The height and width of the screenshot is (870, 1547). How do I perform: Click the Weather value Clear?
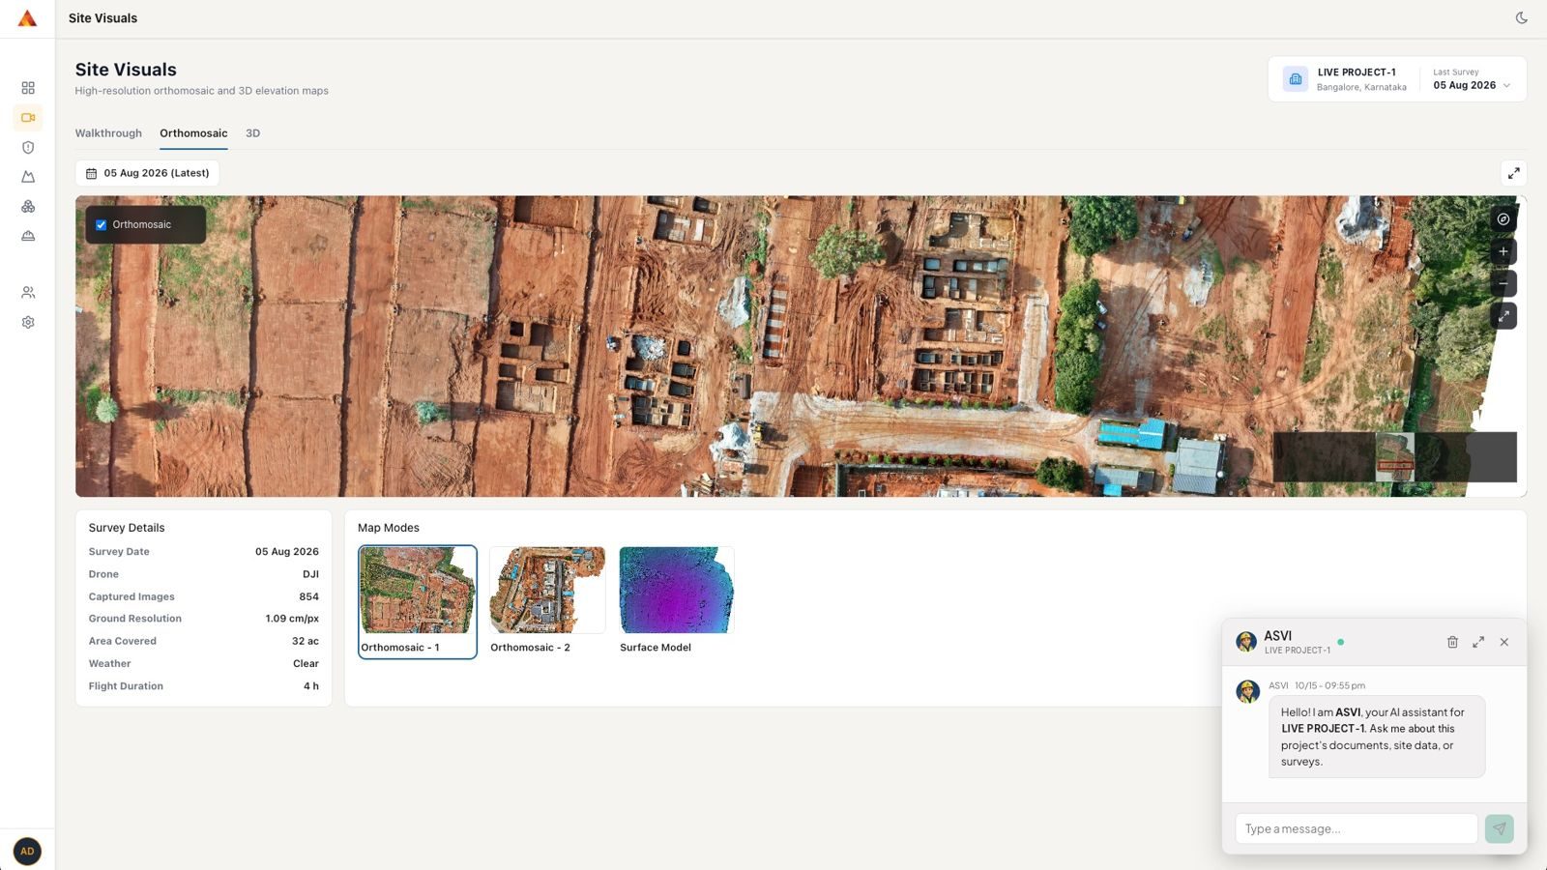pyautogui.click(x=306, y=664)
